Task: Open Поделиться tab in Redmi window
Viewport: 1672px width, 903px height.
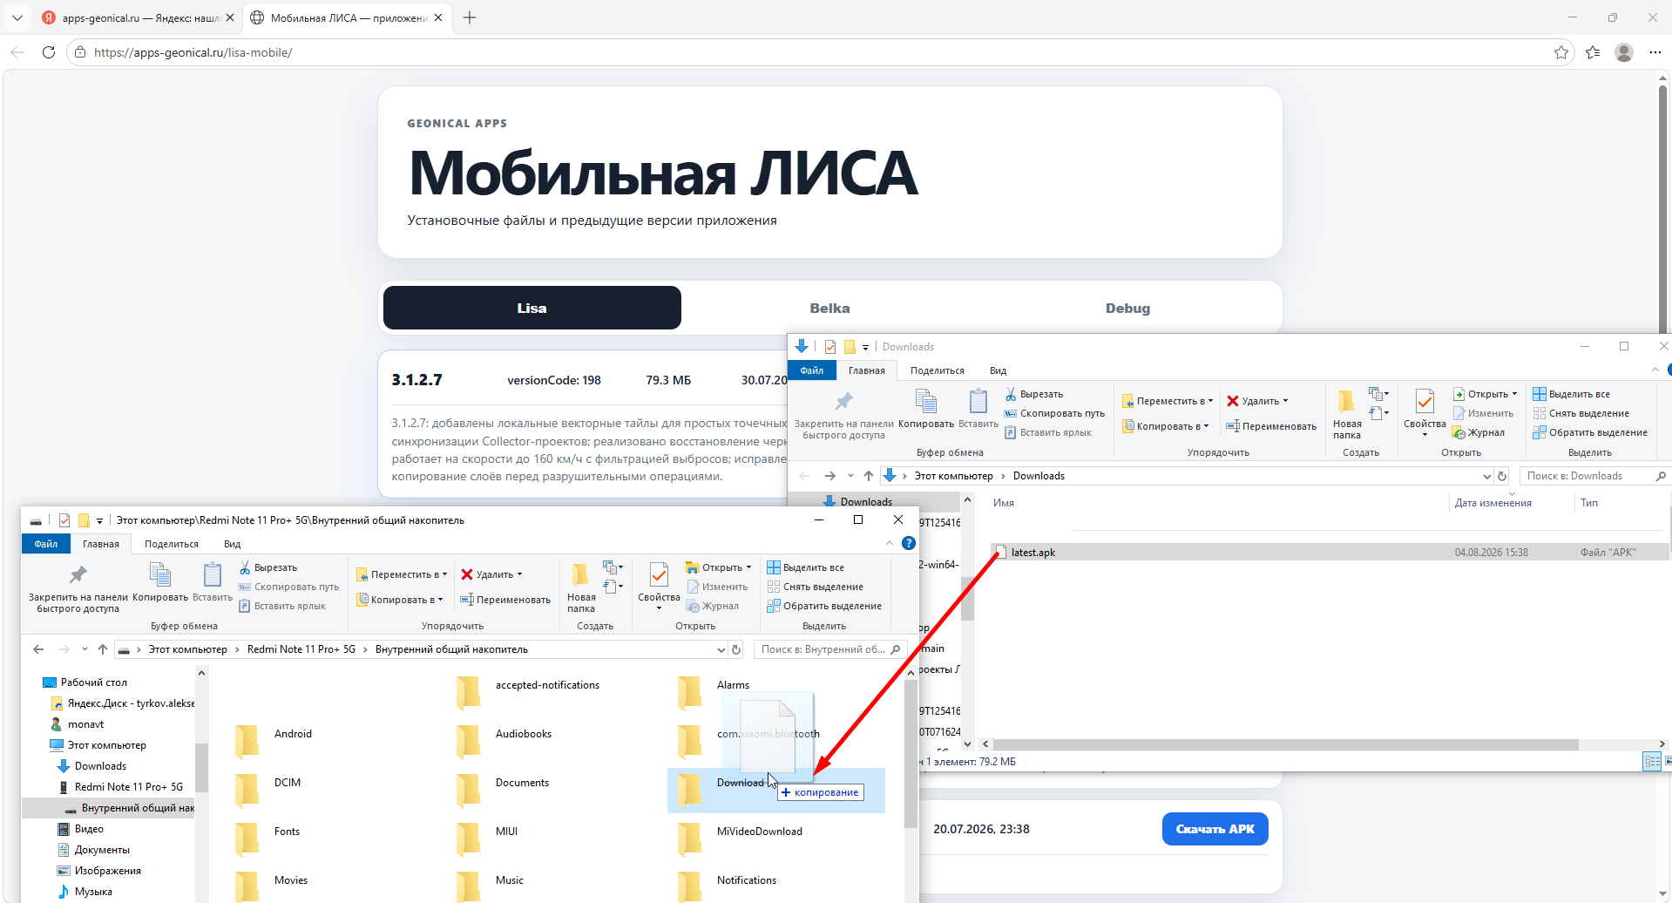Action: (172, 544)
